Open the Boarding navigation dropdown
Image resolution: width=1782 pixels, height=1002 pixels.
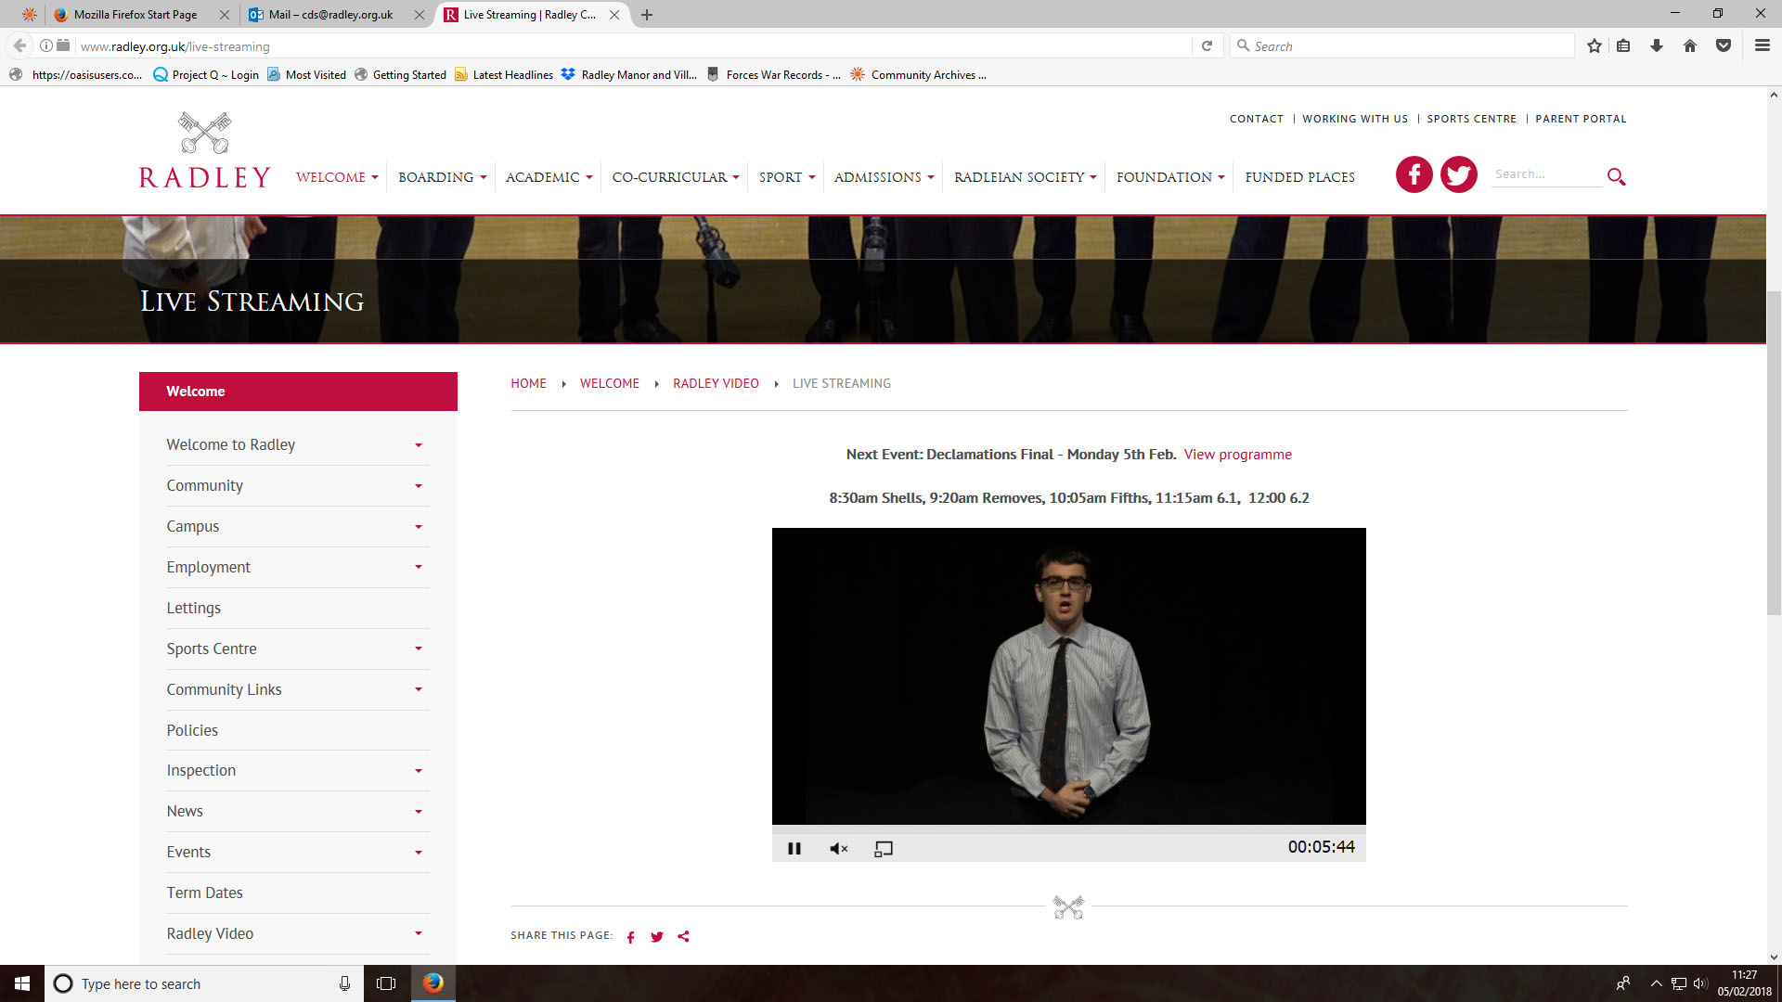click(x=442, y=177)
